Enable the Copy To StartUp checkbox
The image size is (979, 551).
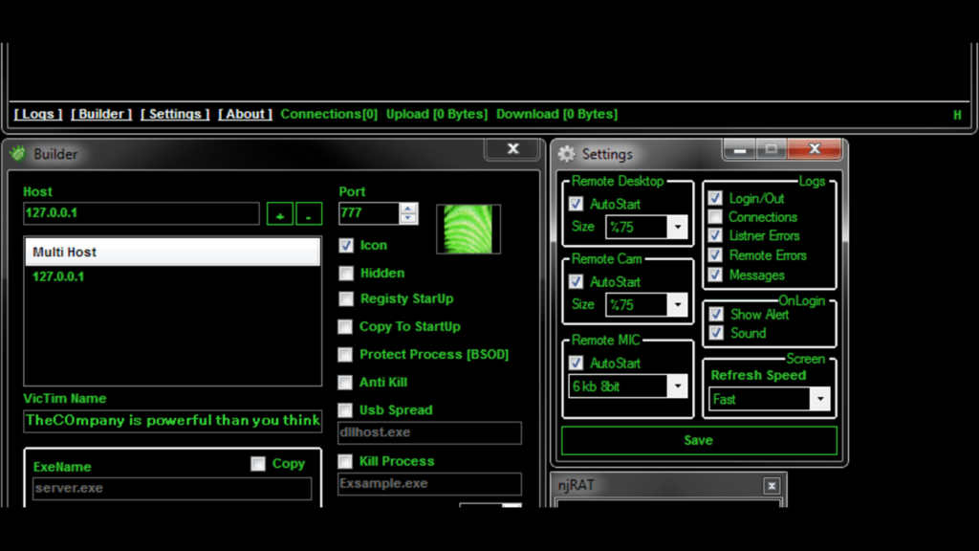tap(345, 327)
